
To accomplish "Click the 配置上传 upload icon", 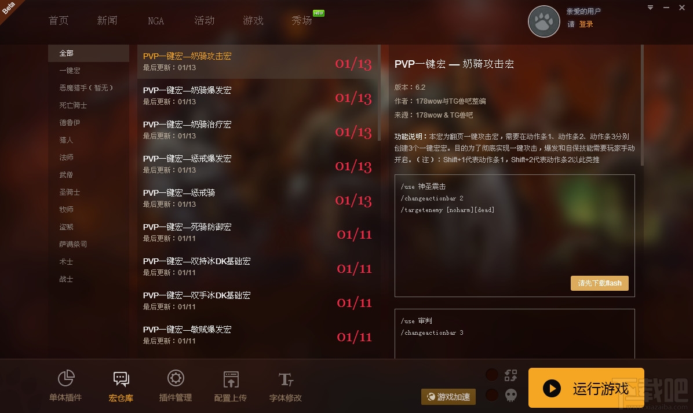I will (x=231, y=379).
